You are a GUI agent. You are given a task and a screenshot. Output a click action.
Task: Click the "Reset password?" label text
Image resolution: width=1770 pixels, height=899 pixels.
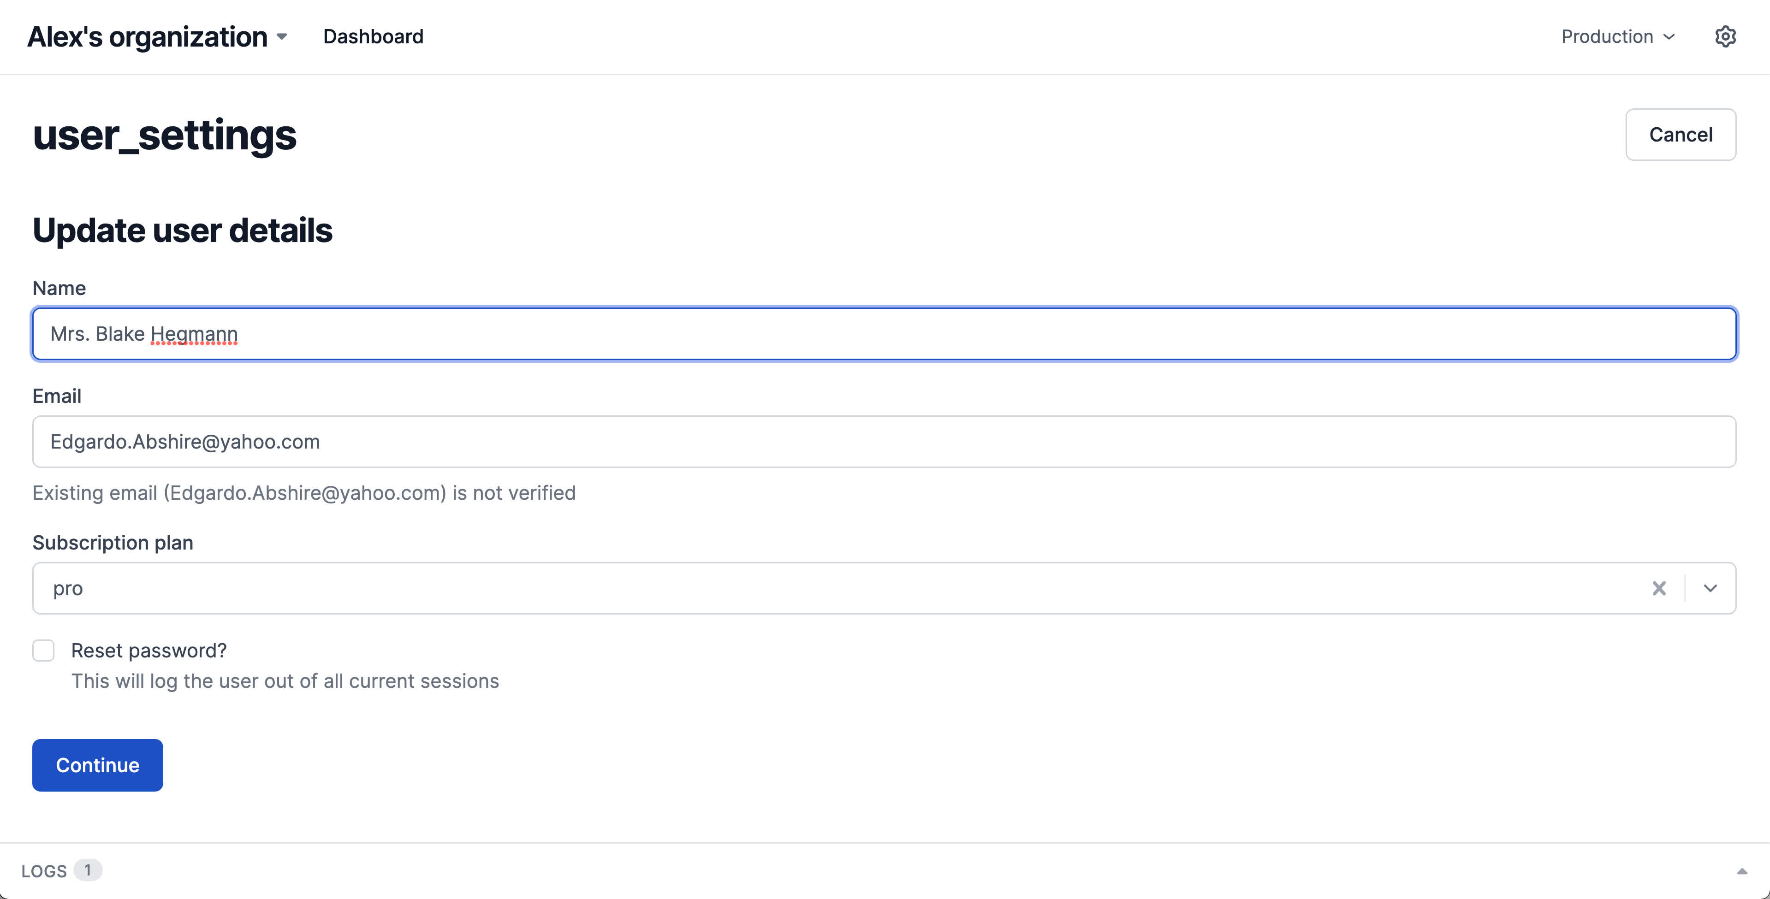pyautogui.click(x=149, y=651)
